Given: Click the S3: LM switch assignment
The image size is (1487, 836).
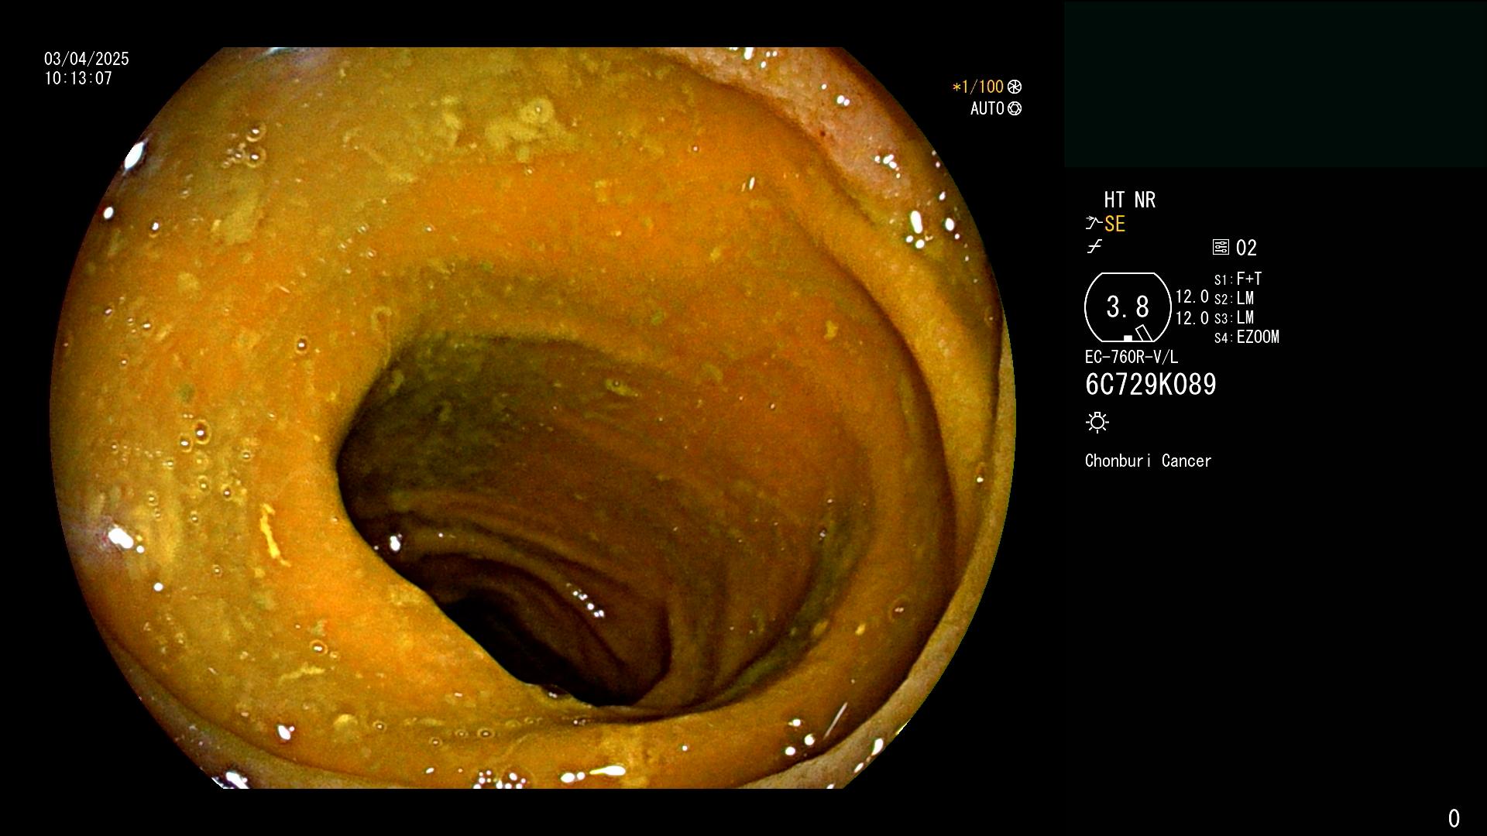Looking at the screenshot, I should 1234,317.
